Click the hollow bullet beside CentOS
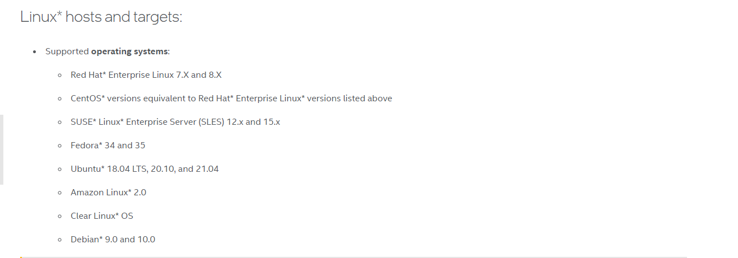 coord(59,98)
